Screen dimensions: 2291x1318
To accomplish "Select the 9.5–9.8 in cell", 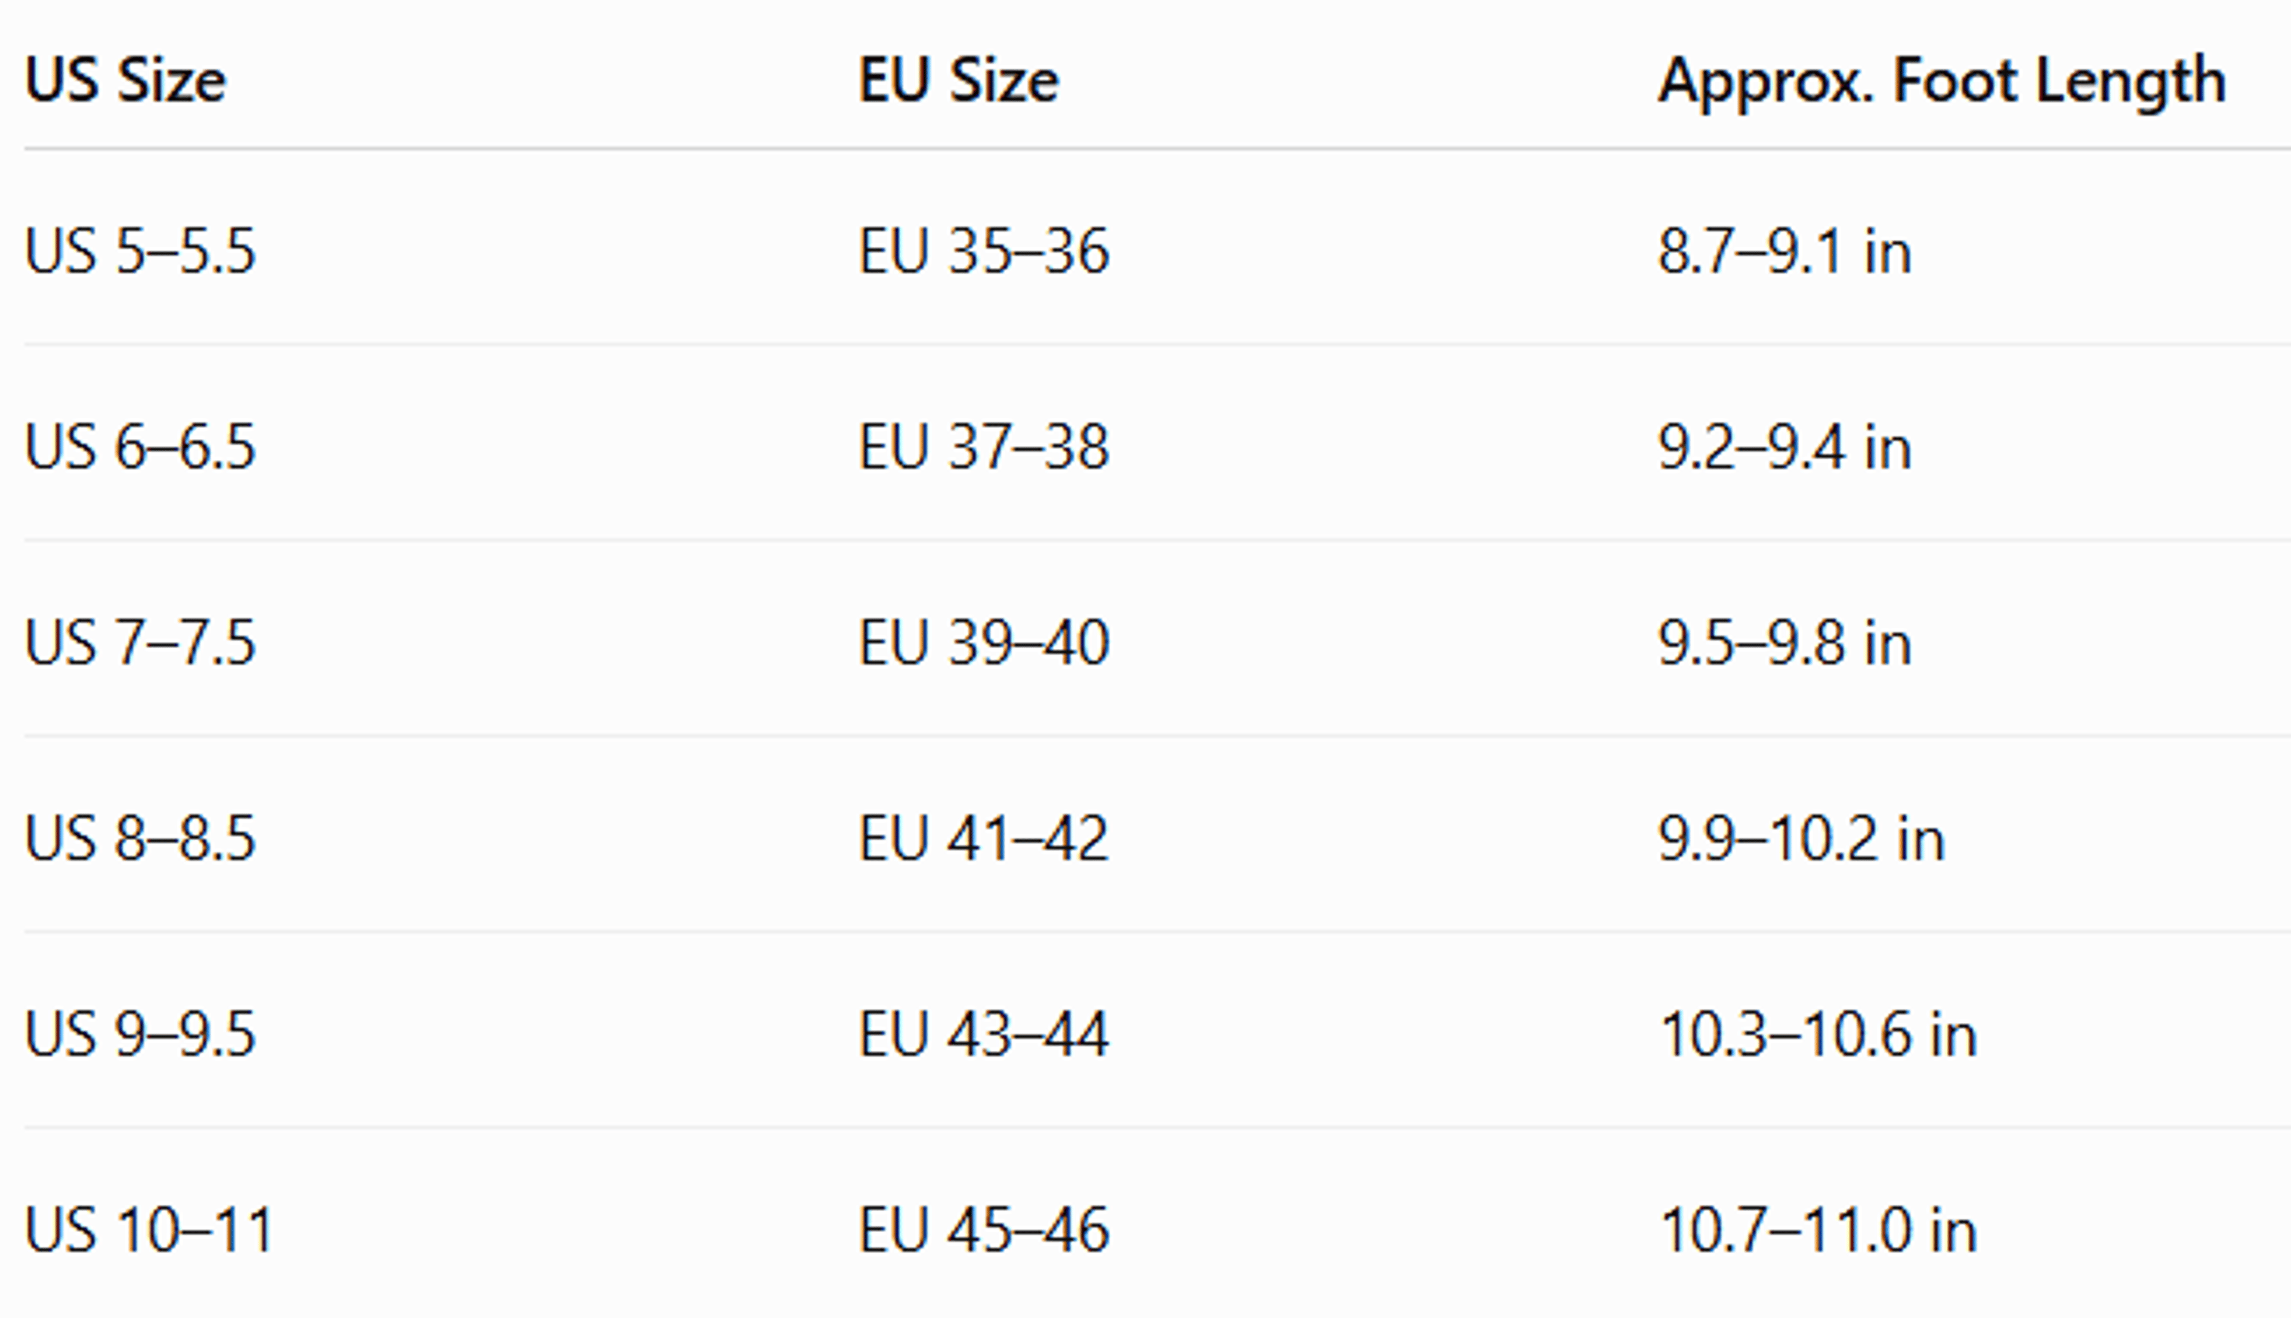I will tap(1784, 642).
